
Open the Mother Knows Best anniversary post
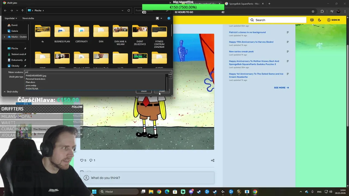click(x=254, y=63)
